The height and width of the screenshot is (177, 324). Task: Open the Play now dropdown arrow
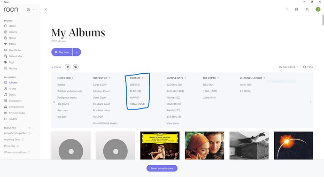pos(77,52)
